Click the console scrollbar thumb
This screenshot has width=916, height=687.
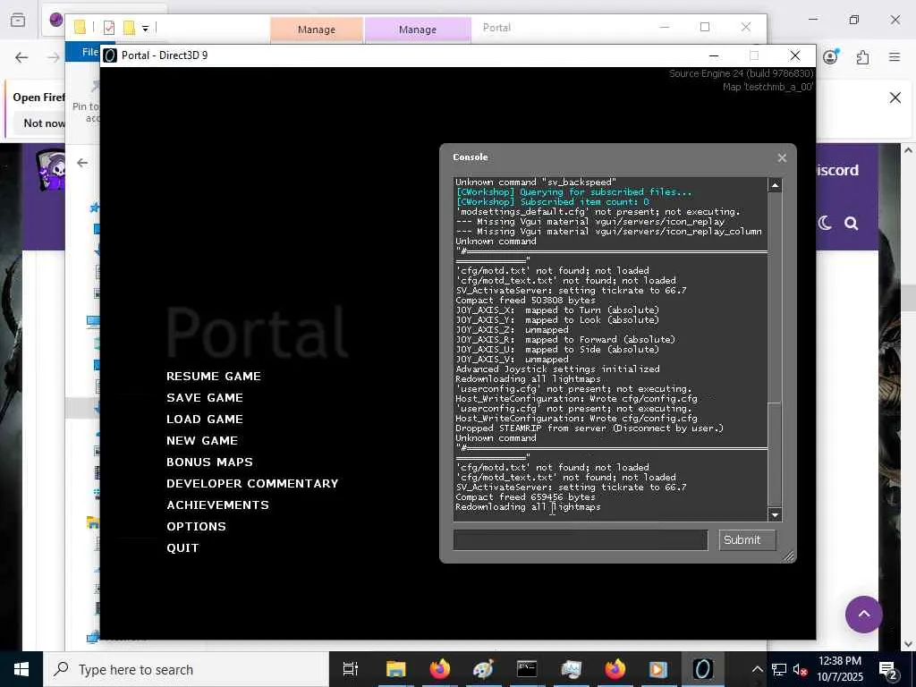click(775, 454)
